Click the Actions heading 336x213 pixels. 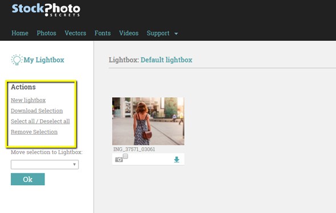point(23,87)
